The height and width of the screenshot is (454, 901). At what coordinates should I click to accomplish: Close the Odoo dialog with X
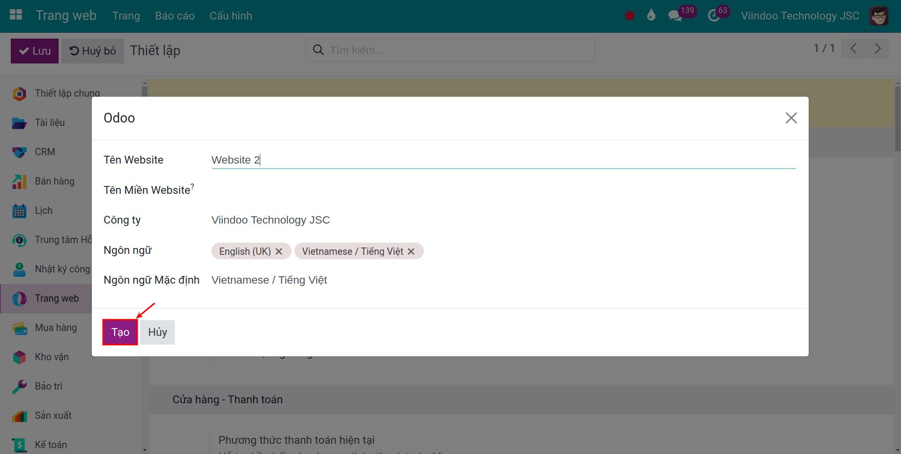tap(791, 118)
